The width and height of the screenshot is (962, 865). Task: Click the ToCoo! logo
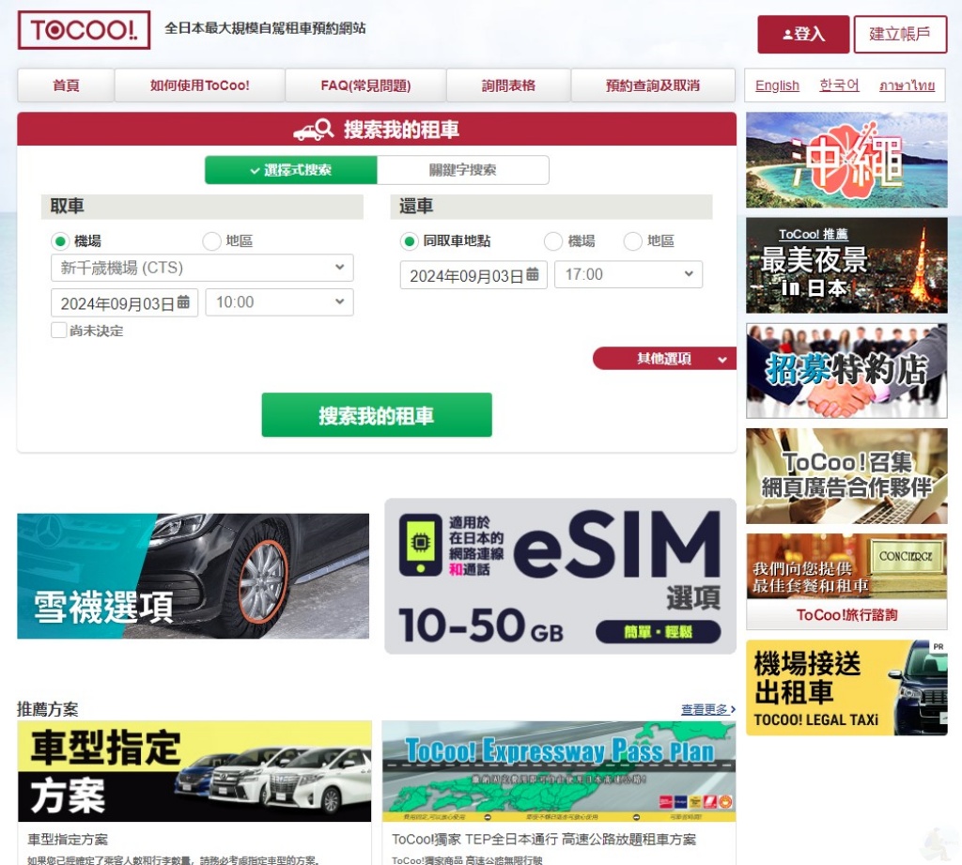pos(84,30)
